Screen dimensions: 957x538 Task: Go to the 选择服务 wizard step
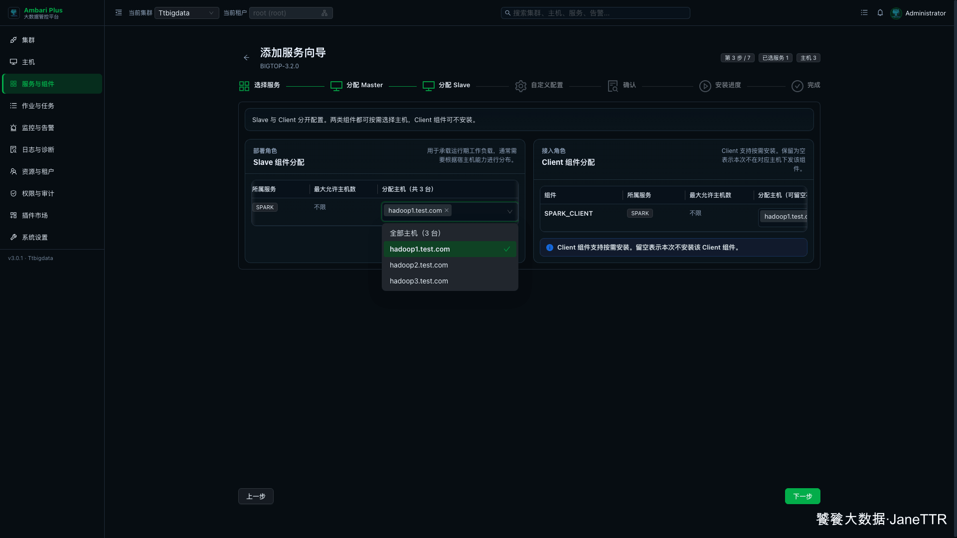pyautogui.click(x=259, y=86)
